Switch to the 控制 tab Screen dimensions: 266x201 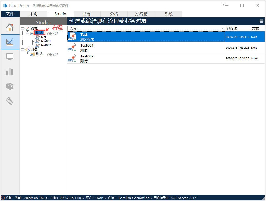87,14
